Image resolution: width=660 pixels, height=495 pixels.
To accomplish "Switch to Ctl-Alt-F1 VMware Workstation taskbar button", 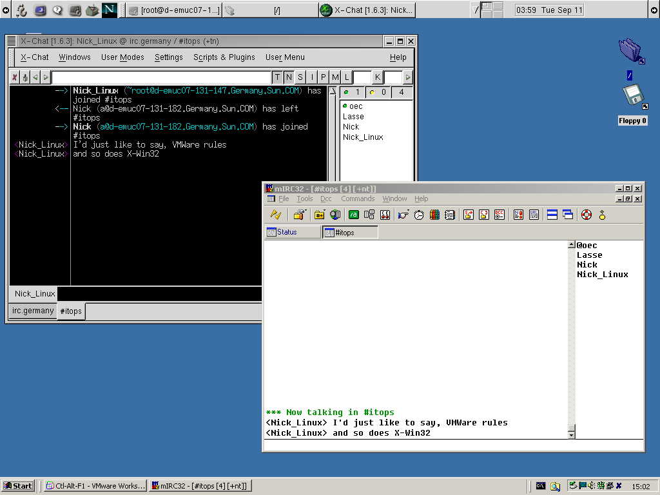I will click(x=95, y=486).
